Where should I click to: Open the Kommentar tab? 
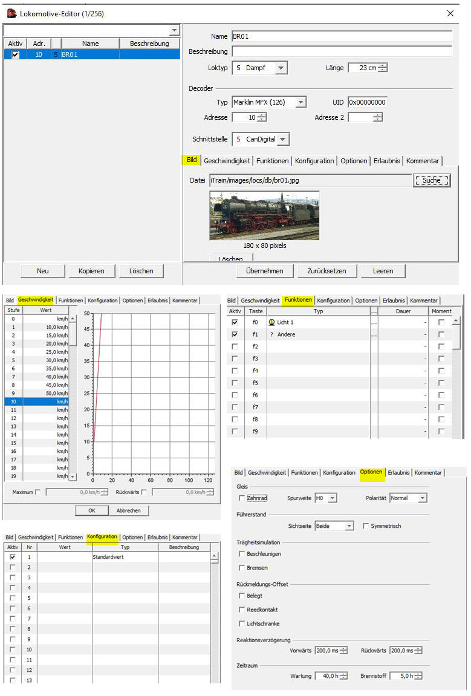423,161
